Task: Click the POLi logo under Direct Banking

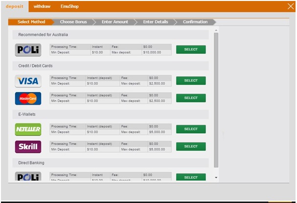Action: click(28, 176)
